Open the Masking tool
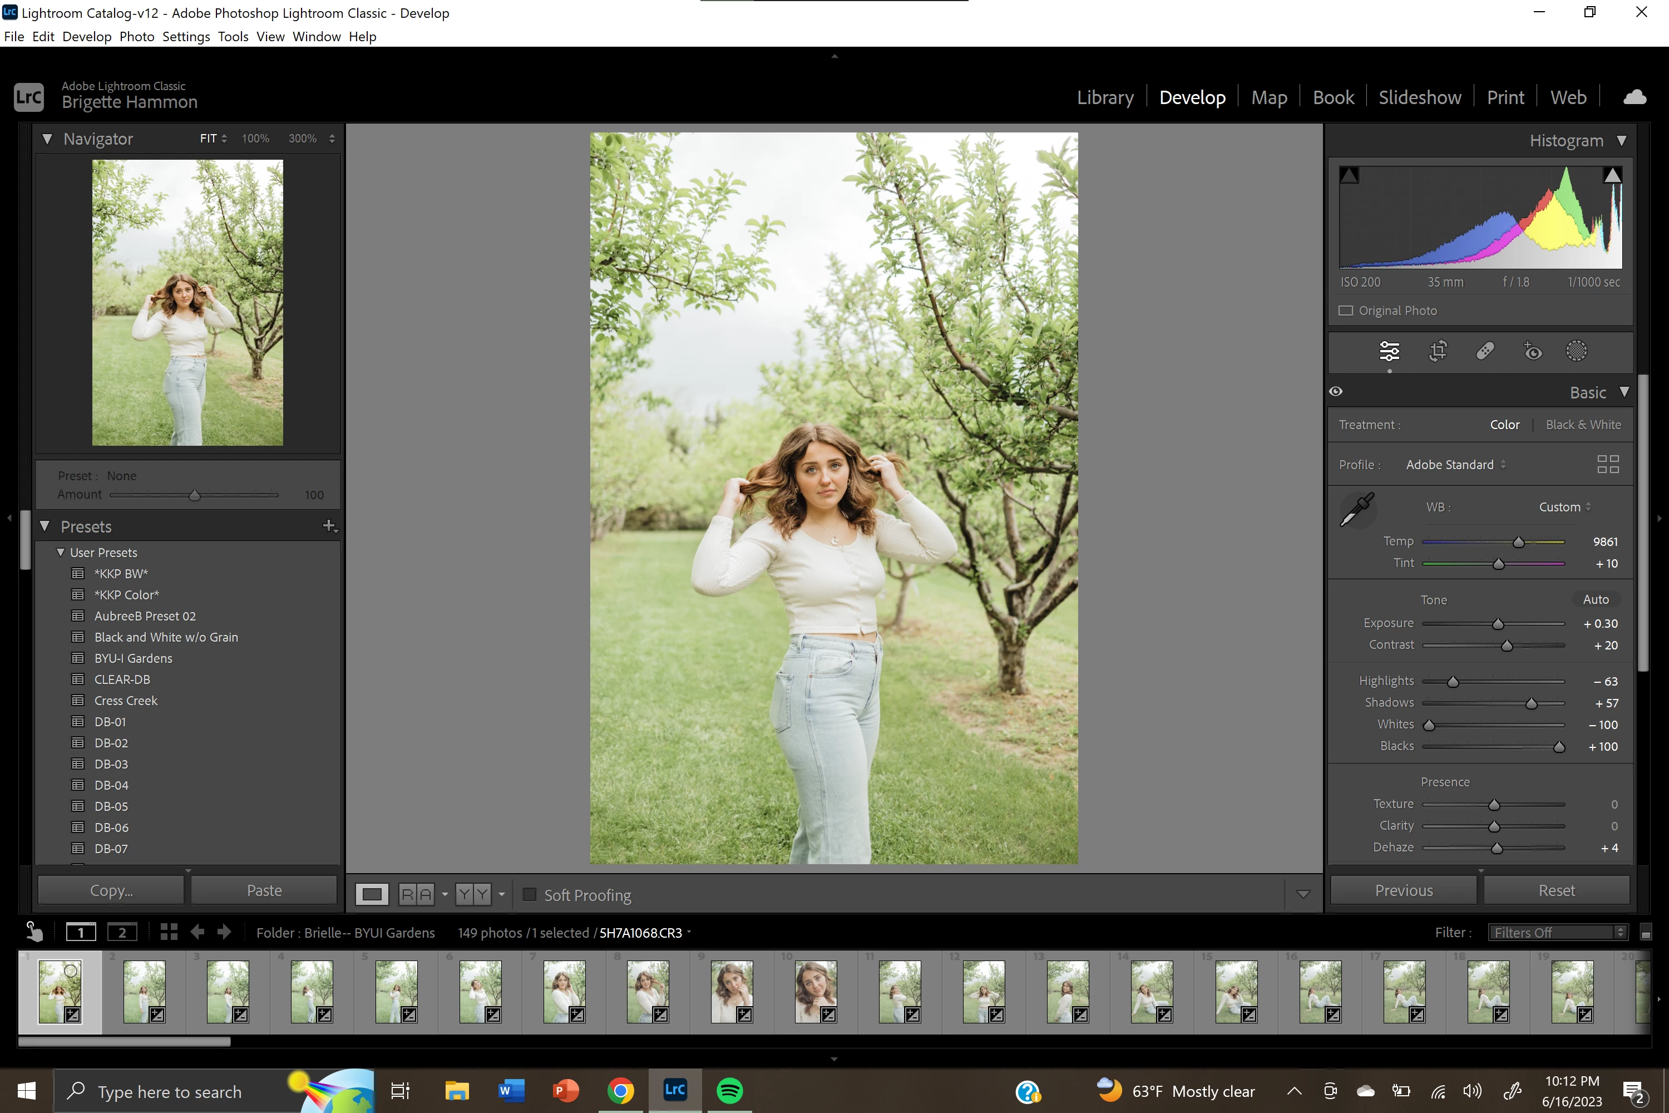The width and height of the screenshot is (1669, 1113). click(x=1576, y=351)
